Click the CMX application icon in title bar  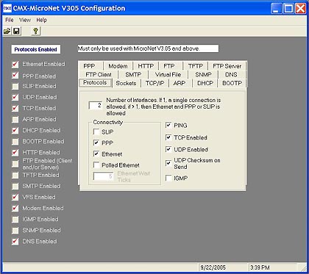(x=7, y=8)
